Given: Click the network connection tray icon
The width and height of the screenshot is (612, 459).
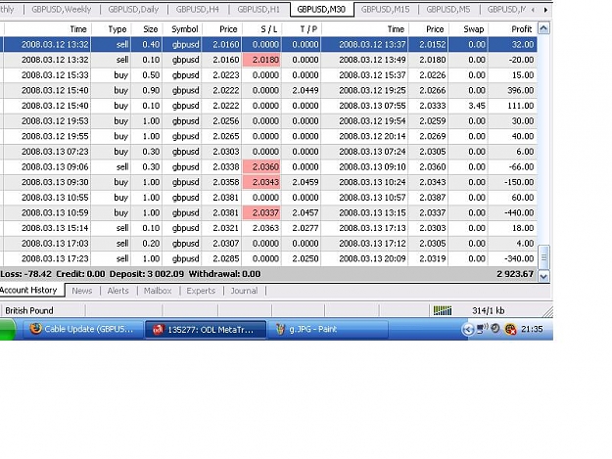Looking at the screenshot, I should 483,329.
